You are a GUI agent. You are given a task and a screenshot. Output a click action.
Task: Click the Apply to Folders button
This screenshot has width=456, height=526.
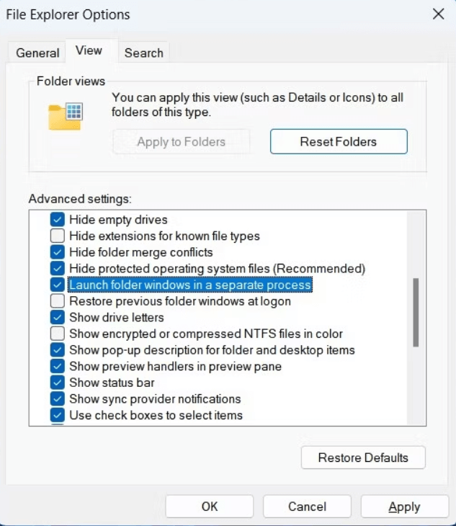click(181, 141)
